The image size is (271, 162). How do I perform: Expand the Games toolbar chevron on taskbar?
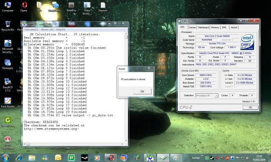[202, 156]
